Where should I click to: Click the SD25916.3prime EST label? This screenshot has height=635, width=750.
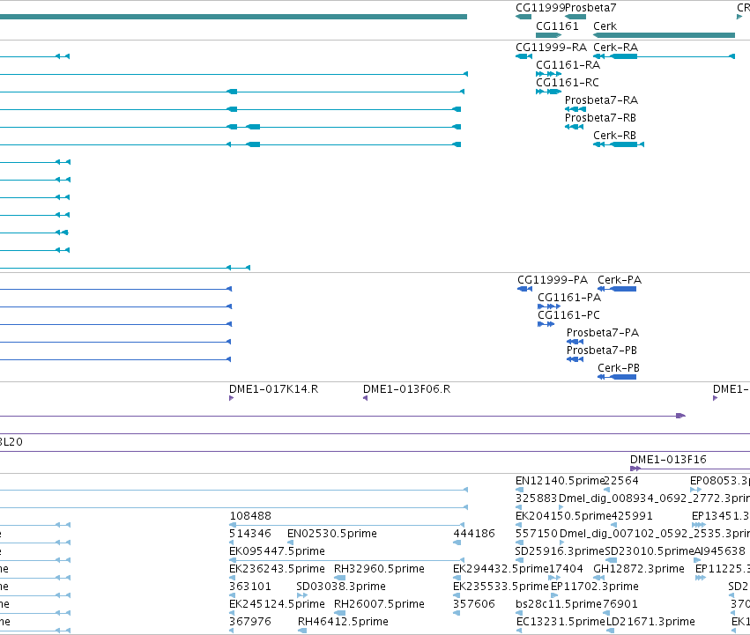pos(560,551)
